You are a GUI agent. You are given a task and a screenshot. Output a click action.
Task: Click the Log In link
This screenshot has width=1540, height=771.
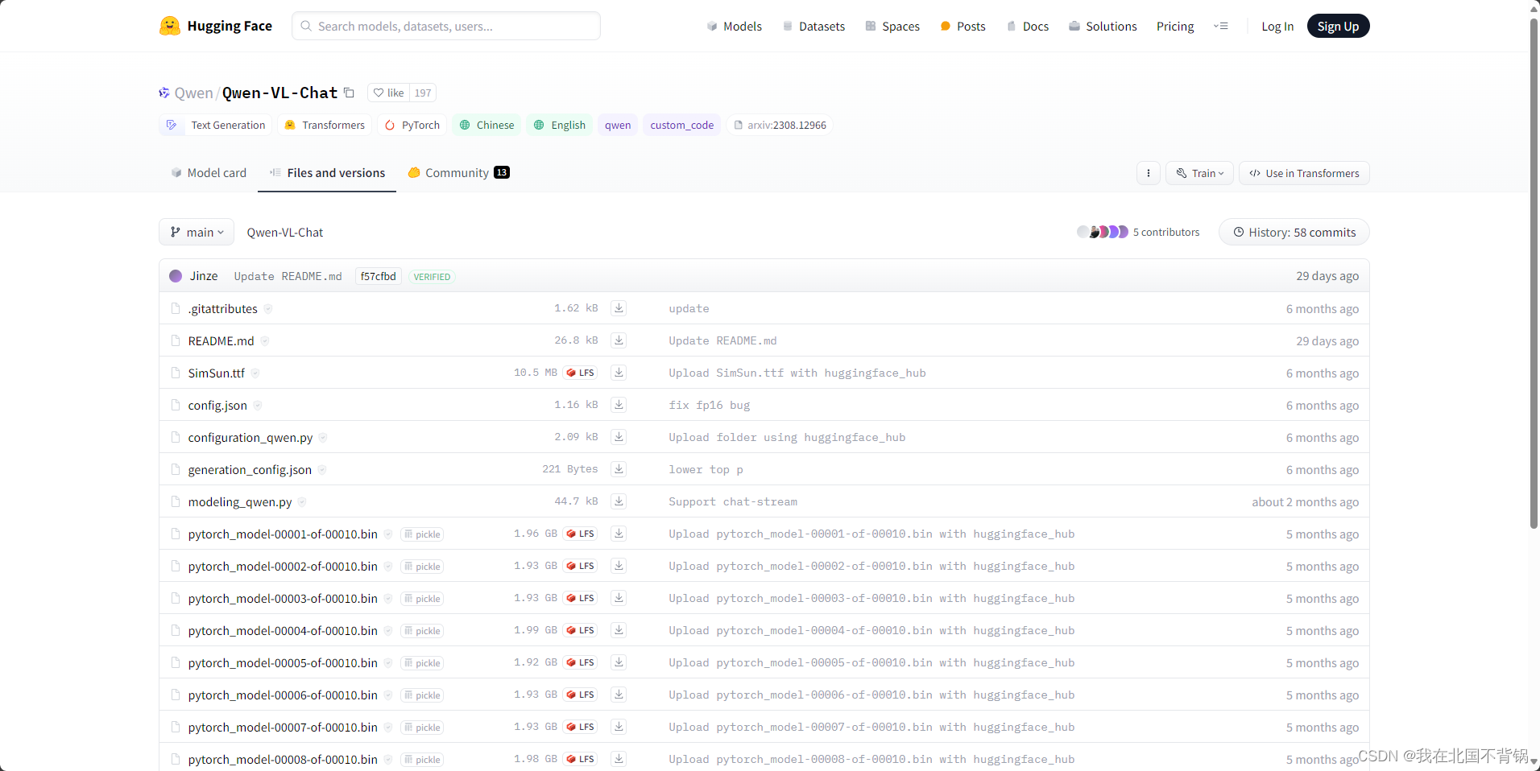pyautogui.click(x=1277, y=27)
